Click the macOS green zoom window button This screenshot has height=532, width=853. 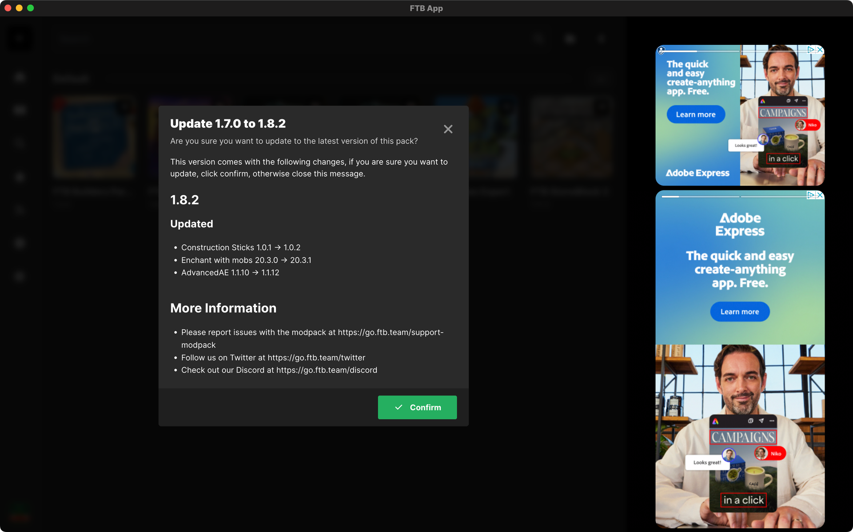click(x=30, y=8)
